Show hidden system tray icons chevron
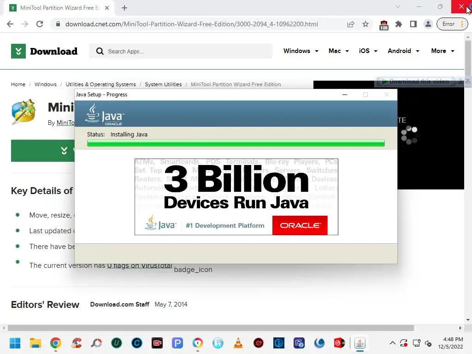Viewport: 472px width, 354px height. coord(393,343)
